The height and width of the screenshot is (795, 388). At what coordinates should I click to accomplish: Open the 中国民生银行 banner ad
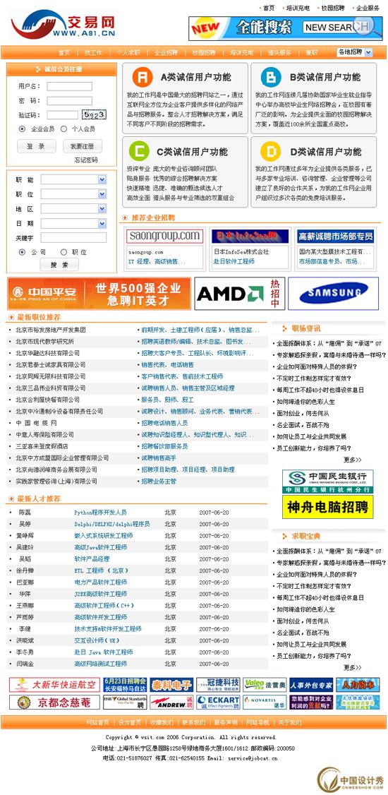point(328,482)
